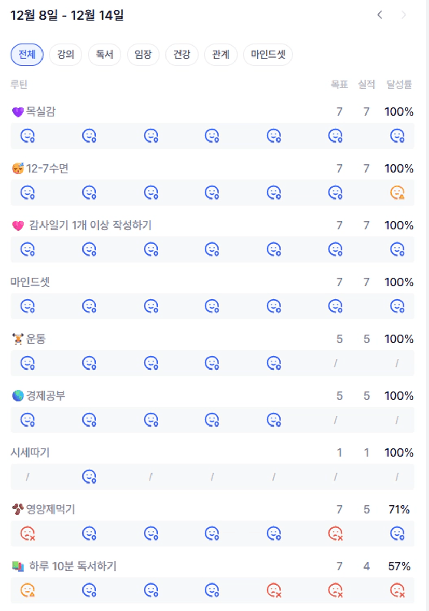429x611 pixels.
Task: Filter routines by 임장 category
Action: click(x=143, y=54)
